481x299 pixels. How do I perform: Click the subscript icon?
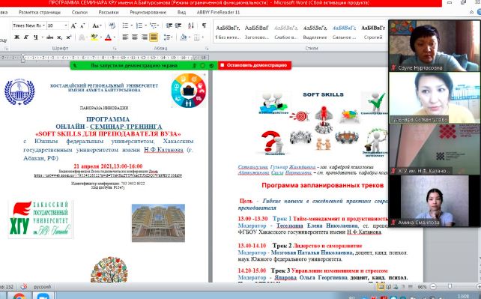(59, 37)
